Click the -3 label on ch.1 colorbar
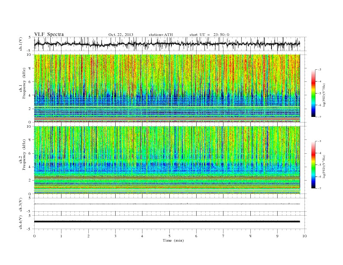343x265 pixels. [319, 70]
